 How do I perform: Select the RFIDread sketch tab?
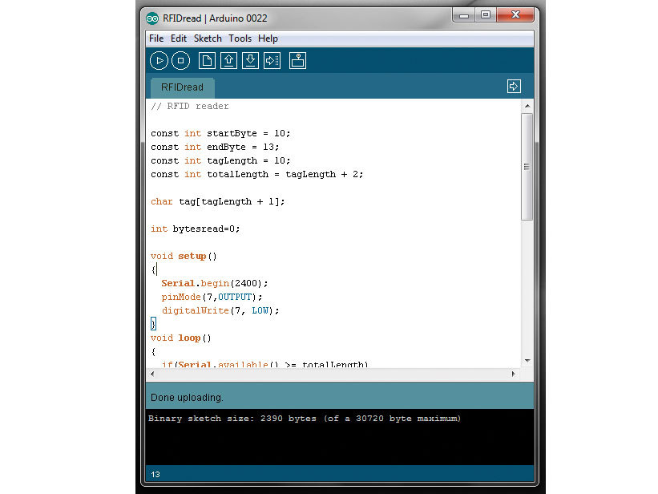click(x=182, y=87)
